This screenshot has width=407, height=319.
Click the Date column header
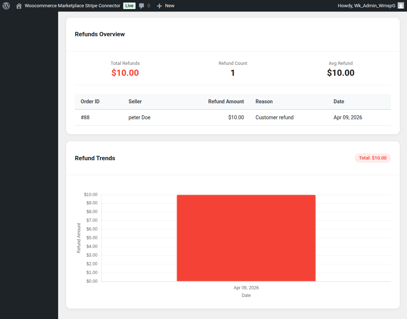pyautogui.click(x=339, y=101)
